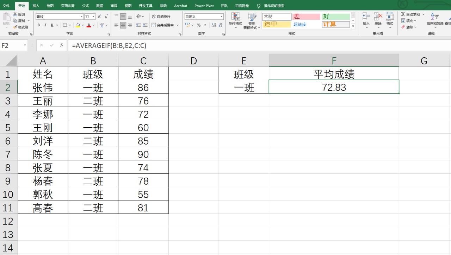Click the increase font size icon
The width and height of the screenshot is (451, 255).
tap(100, 17)
